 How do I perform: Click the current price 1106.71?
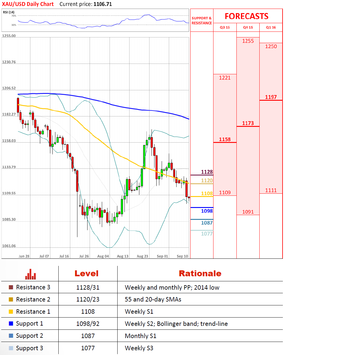point(102,4)
